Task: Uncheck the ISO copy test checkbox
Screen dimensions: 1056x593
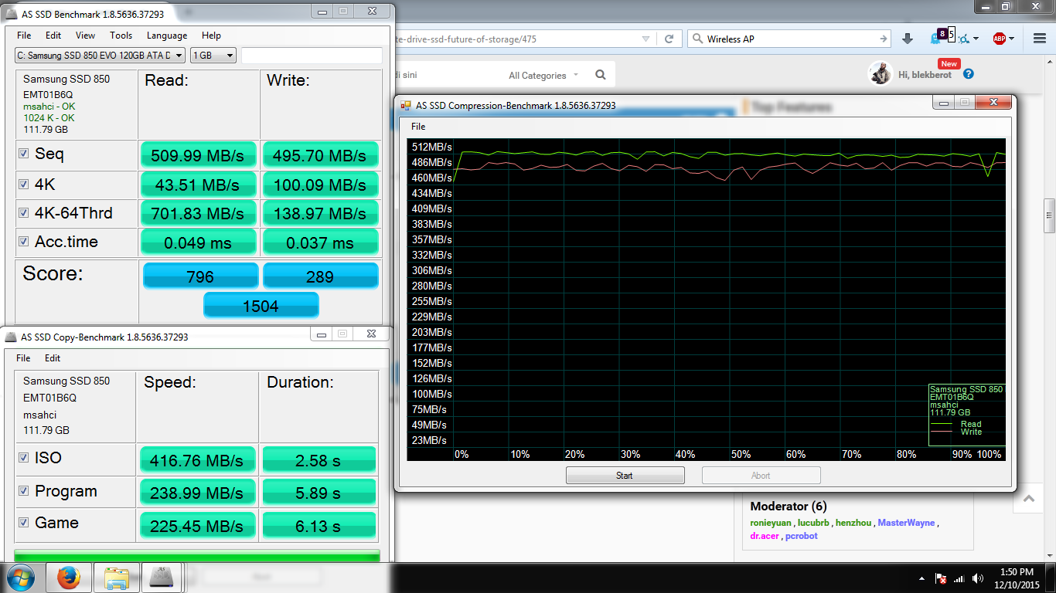Action: coord(24,457)
